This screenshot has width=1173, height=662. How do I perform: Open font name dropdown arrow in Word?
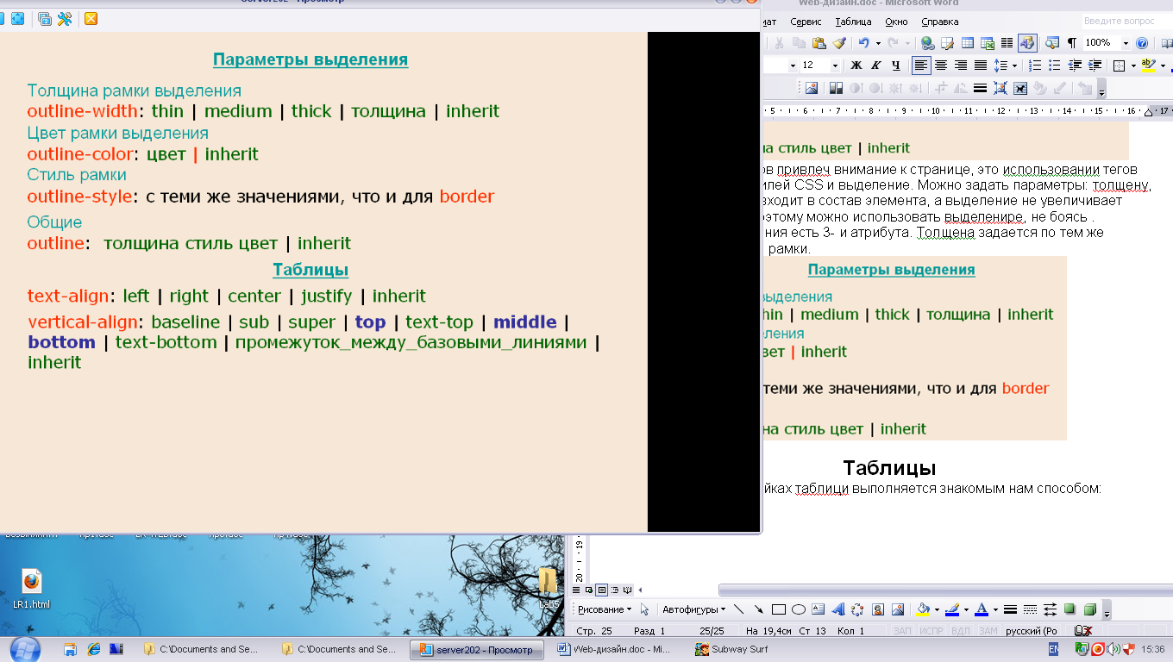coord(792,66)
